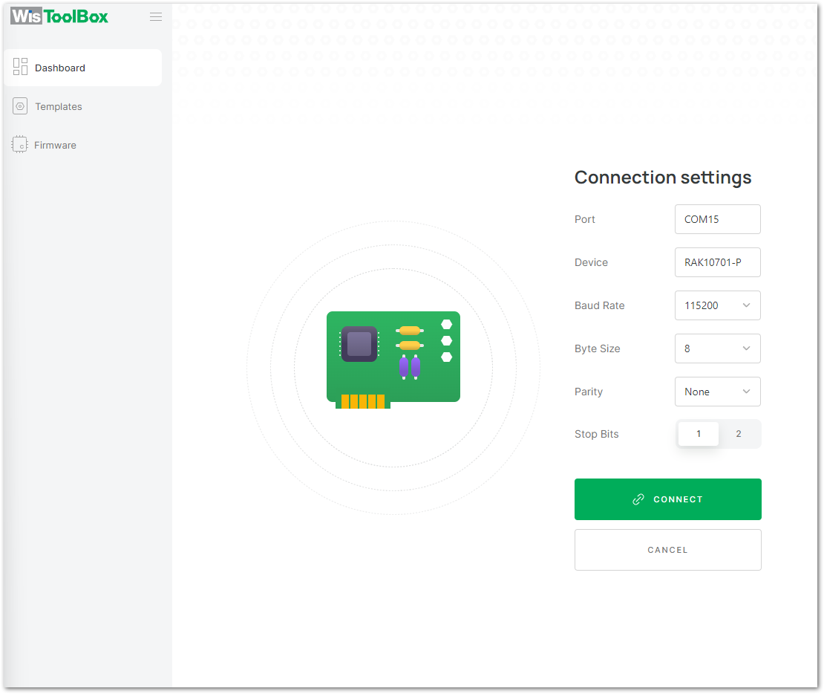Click the Templates icon in the sidebar
Screen dimensions: 824x694
(x=20, y=106)
